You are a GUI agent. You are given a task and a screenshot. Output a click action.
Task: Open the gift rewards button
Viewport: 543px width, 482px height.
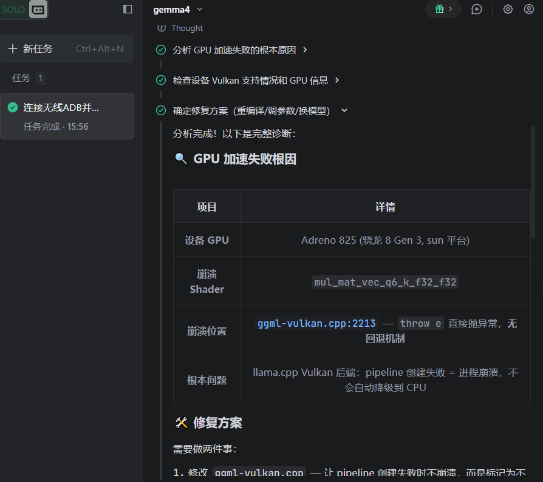tap(443, 9)
